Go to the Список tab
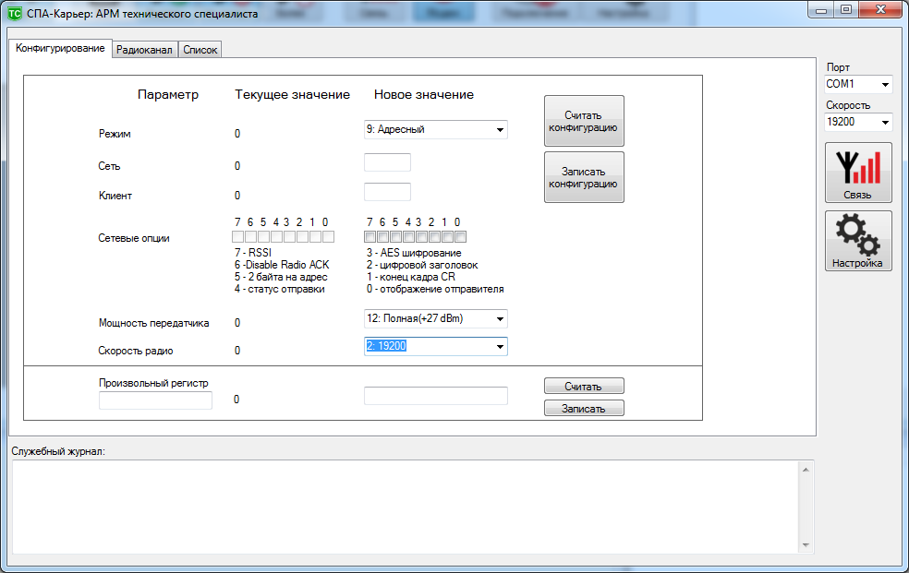Viewport: 909px width, 573px height. click(x=200, y=50)
